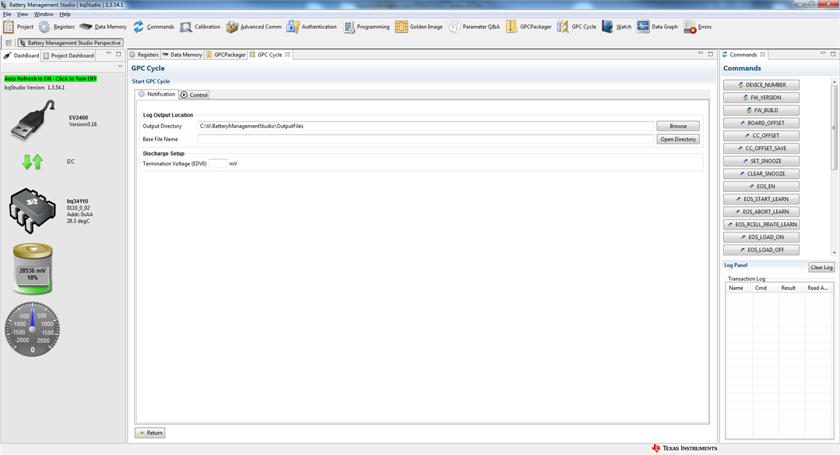Send the EOS_START_LEARN command
Viewport: 840px width, 455px height.
[761, 199]
